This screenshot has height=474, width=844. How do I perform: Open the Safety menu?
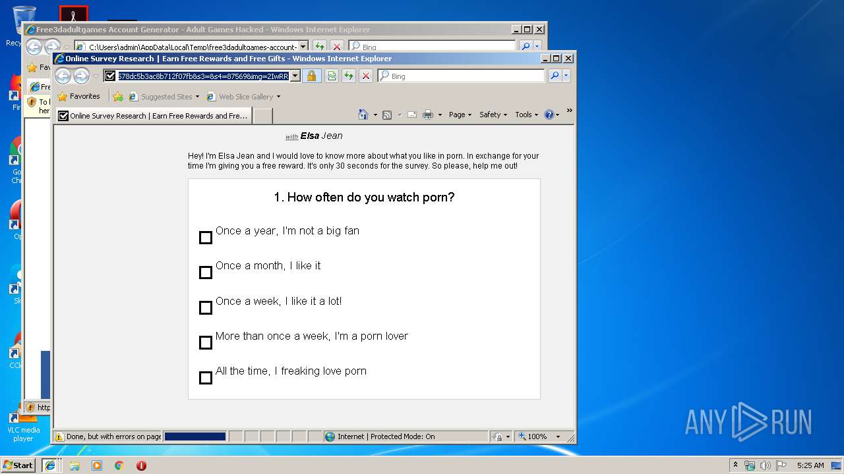coord(493,115)
